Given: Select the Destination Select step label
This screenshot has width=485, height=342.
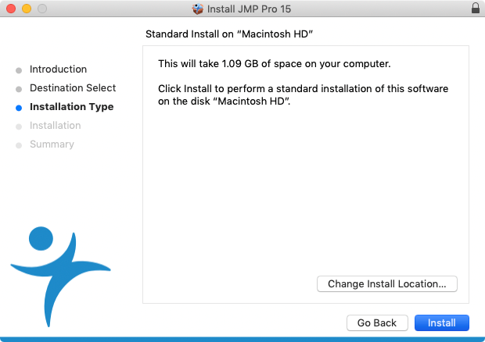Looking at the screenshot, I should [x=73, y=88].
